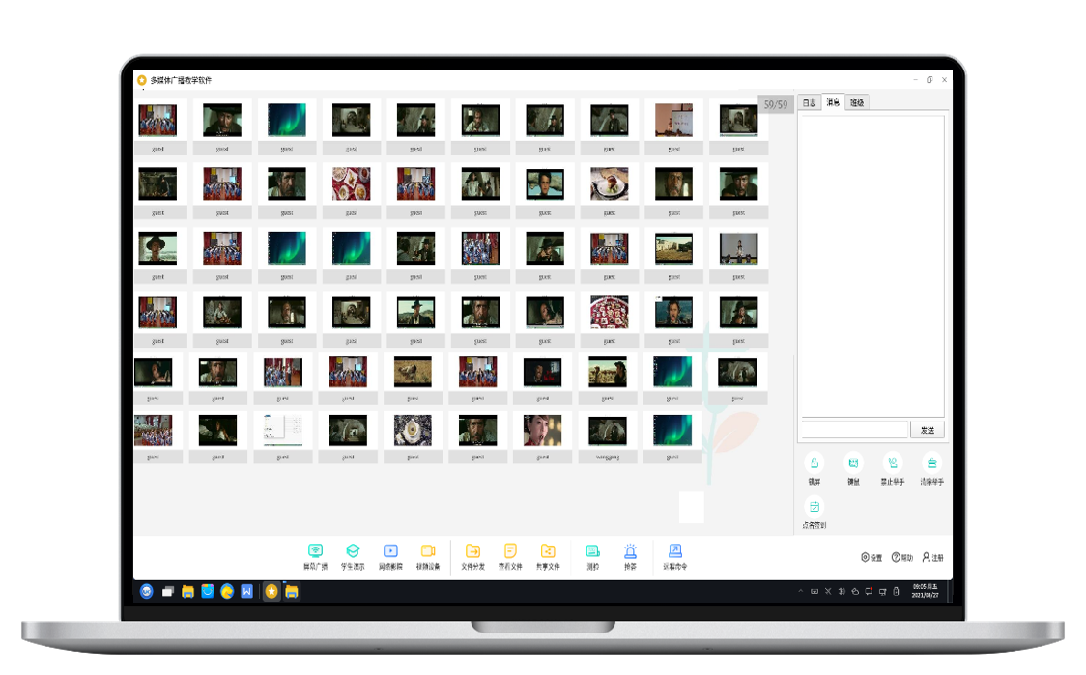This screenshot has width=1086, height=675.
Task: Expand hidden system tray icons arrow
Action: pos(800,591)
